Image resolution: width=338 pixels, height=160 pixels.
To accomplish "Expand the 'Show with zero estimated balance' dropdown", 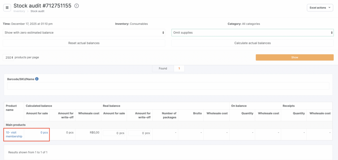I will (x=84, y=33).
